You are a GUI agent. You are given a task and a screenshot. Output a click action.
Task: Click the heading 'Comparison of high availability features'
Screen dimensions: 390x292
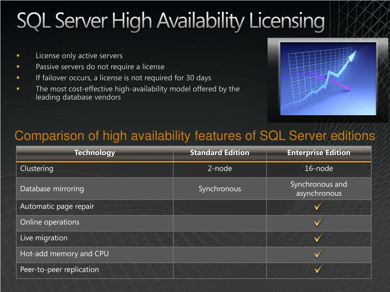point(195,135)
